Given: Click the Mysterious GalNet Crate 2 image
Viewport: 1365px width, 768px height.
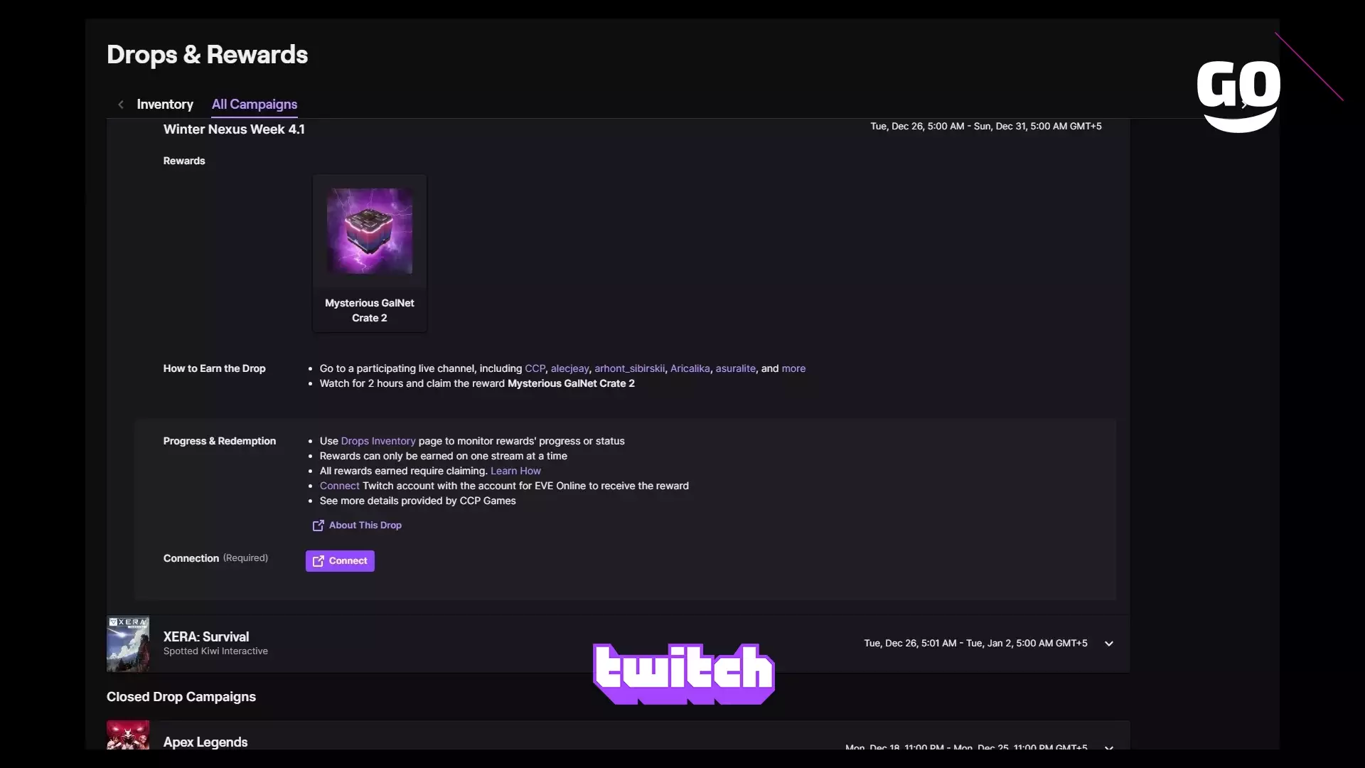Looking at the screenshot, I should point(370,231).
